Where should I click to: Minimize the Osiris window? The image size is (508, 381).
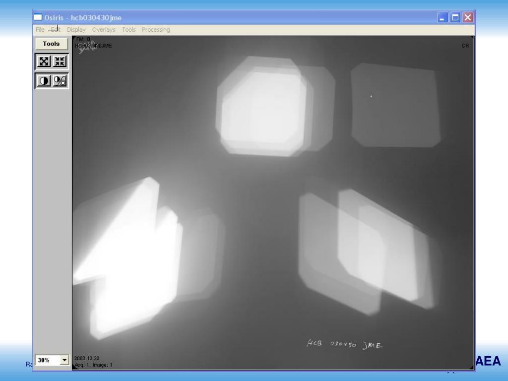pyautogui.click(x=442, y=17)
